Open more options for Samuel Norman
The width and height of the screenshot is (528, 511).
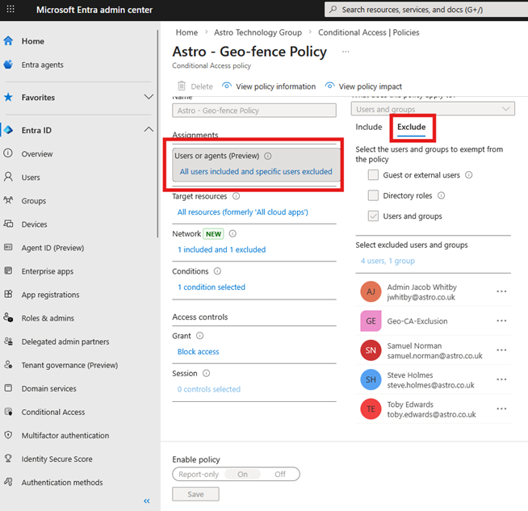[x=501, y=350]
